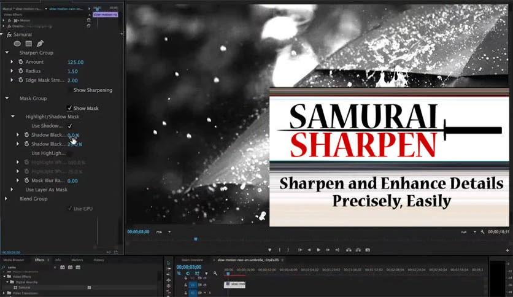The image size is (513, 297).
Task: Toggle V1 track output eye icon
Action: (x=205, y=285)
